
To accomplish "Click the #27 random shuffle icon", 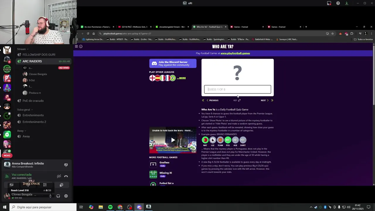I will click(239, 100).
